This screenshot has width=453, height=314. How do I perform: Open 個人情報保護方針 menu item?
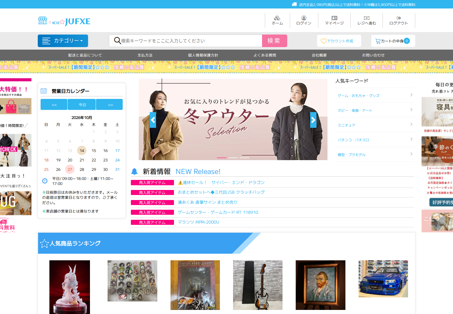[x=203, y=55]
